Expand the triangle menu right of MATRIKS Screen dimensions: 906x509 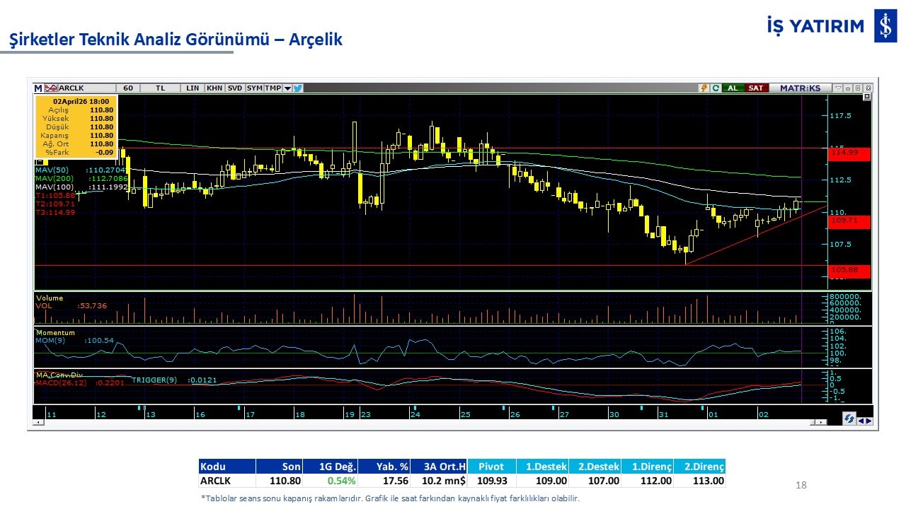tap(838, 88)
